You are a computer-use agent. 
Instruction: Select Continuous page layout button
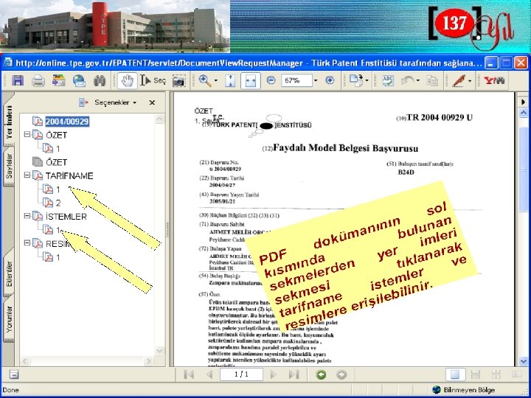coord(476,374)
